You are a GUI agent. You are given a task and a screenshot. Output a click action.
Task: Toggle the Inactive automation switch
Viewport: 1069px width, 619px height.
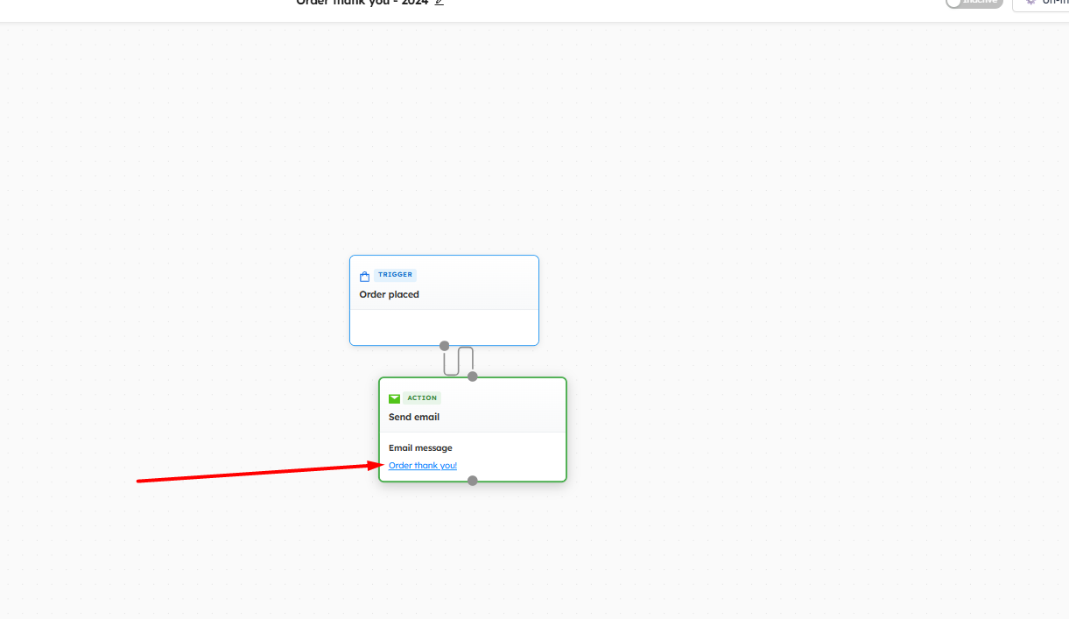click(973, 3)
